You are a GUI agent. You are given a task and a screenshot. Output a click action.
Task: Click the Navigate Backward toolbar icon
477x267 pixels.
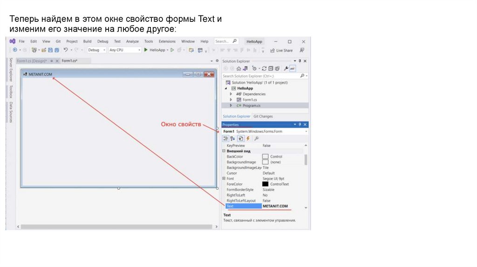coord(15,50)
